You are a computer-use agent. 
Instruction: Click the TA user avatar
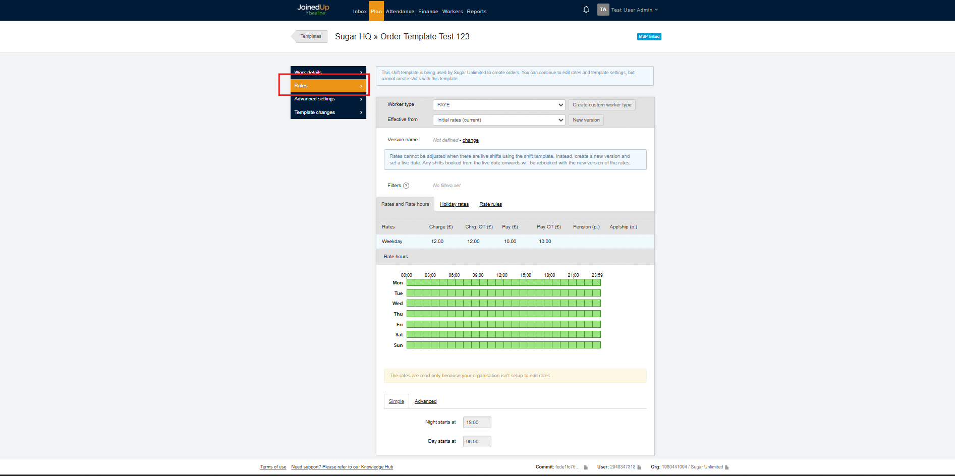tap(603, 10)
